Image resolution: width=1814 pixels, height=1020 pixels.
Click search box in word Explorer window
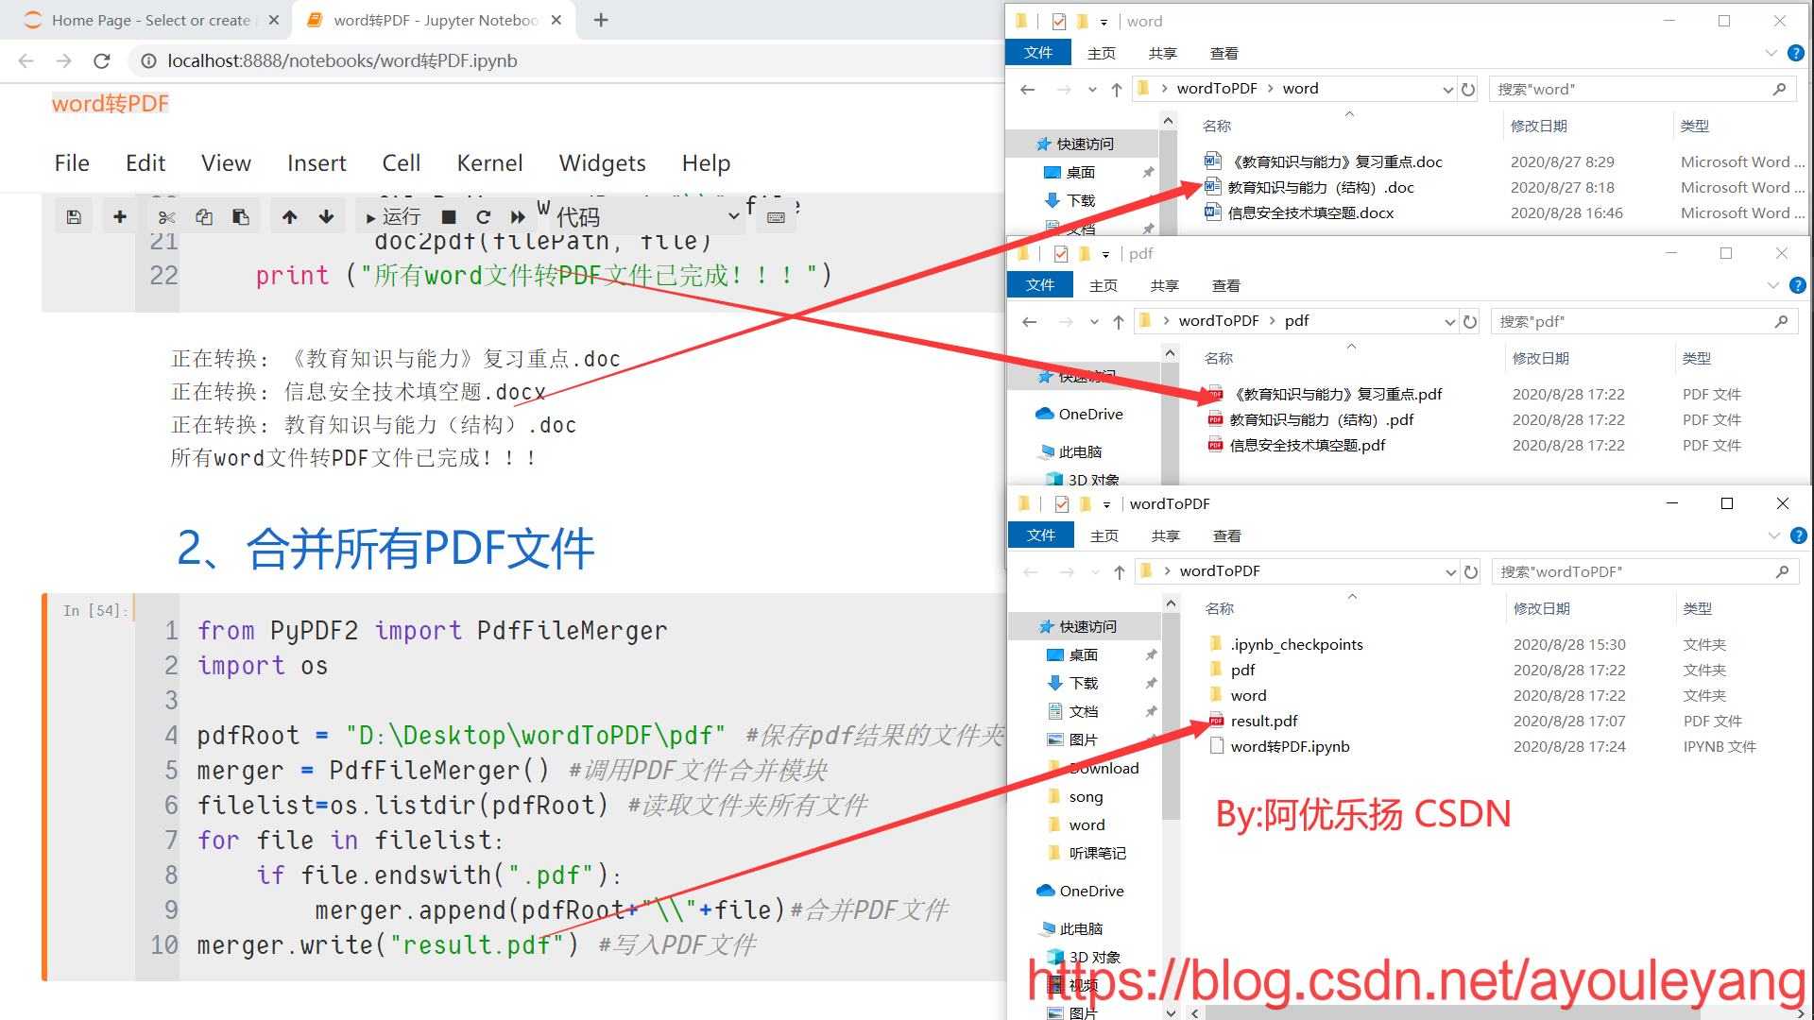[x=1642, y=89]
